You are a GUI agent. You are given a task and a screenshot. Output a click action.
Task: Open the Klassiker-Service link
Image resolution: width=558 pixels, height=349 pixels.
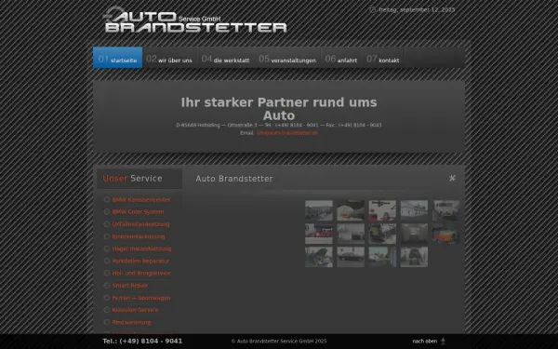[135, 310]
